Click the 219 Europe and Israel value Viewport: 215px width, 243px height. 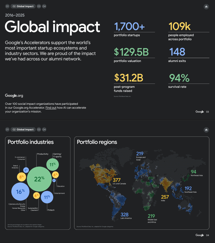[140, 154]
